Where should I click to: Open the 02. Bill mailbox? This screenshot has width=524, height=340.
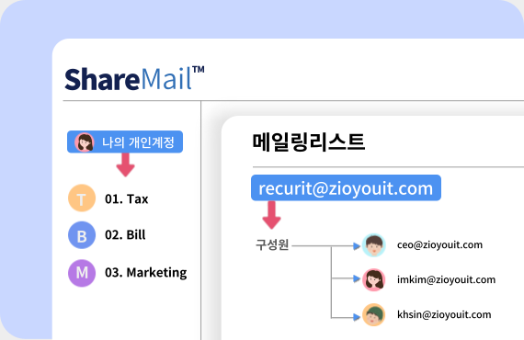coord(125,235)
